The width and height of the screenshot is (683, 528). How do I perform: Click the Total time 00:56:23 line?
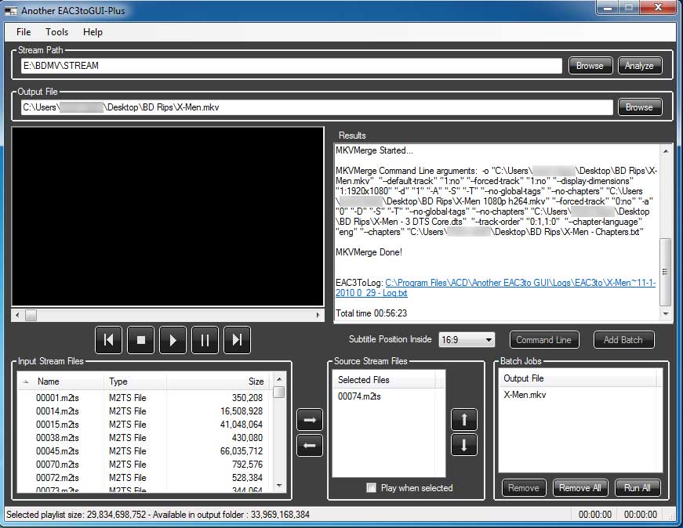click(x=371, y=313)
